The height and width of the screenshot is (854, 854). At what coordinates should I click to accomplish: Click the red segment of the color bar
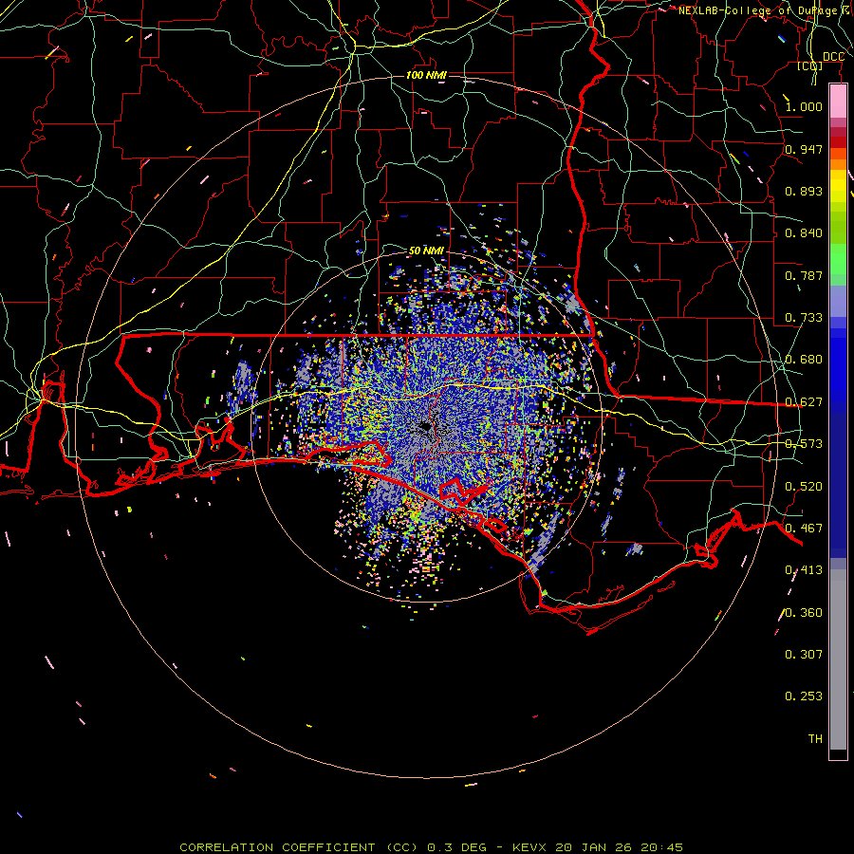pyautogui.click(x=838, y=142)
